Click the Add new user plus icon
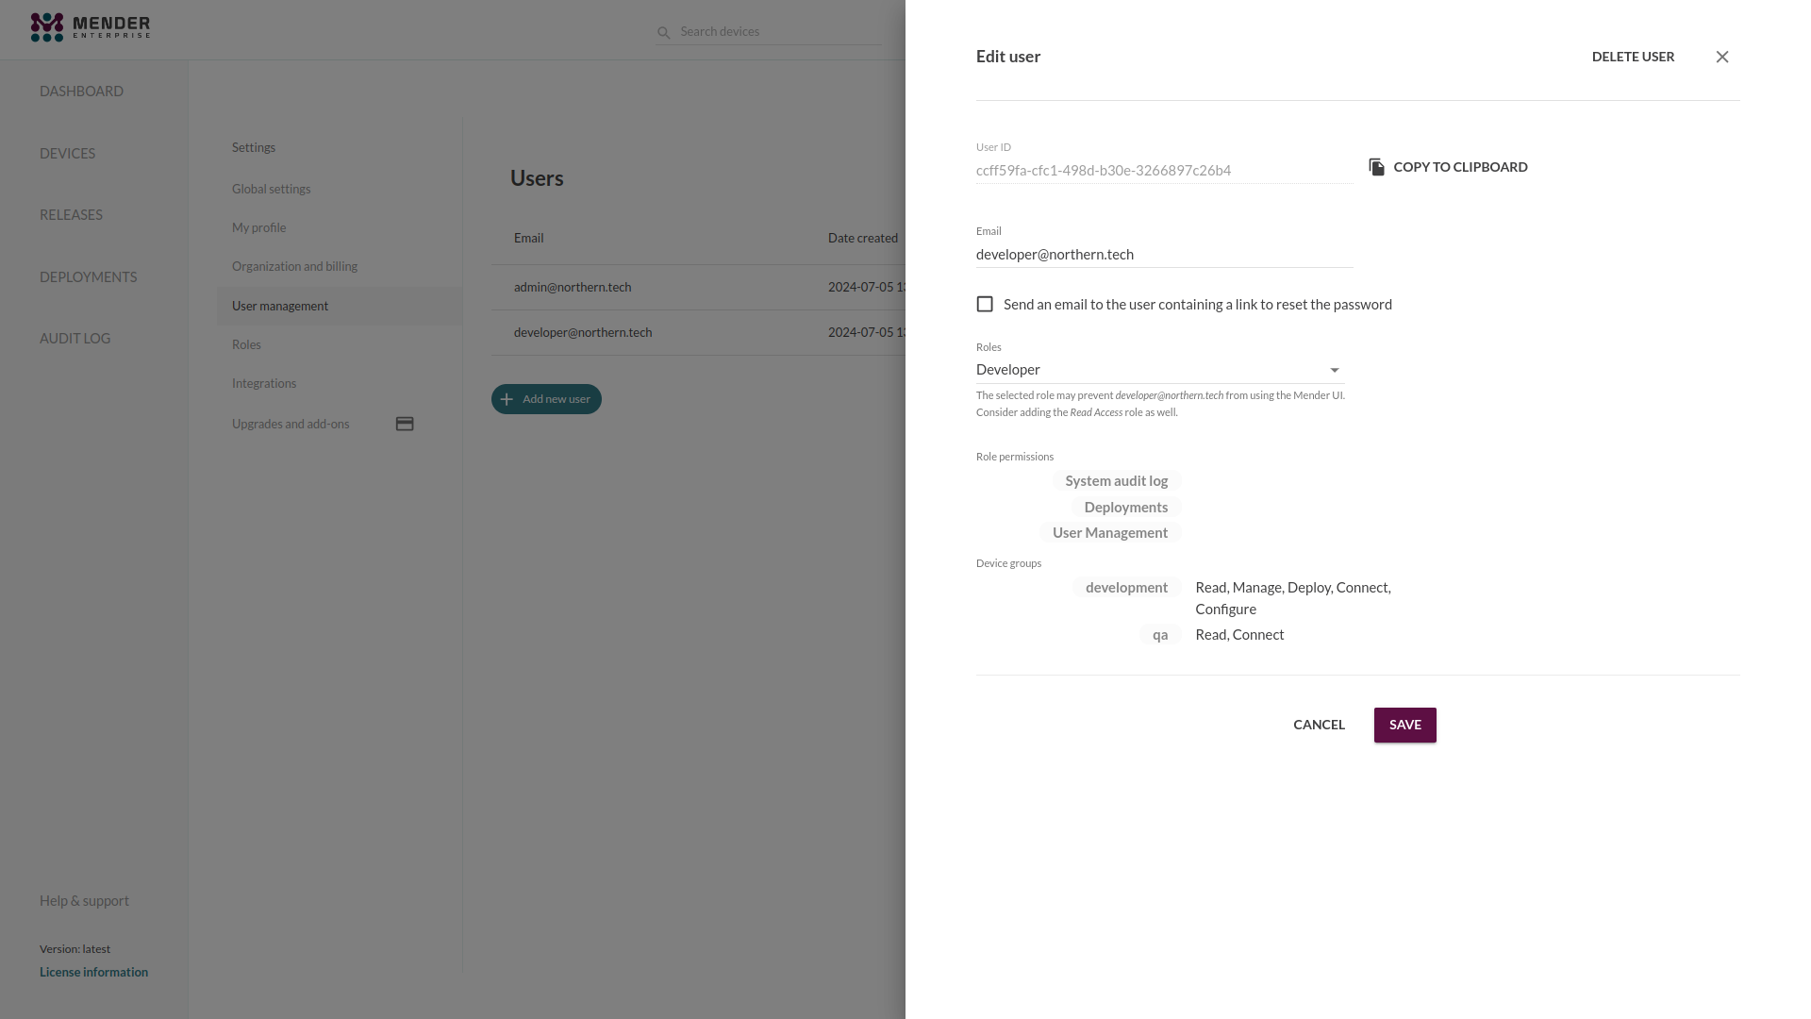This screenshot has width=1811, height=1019. tap(507, 398)
